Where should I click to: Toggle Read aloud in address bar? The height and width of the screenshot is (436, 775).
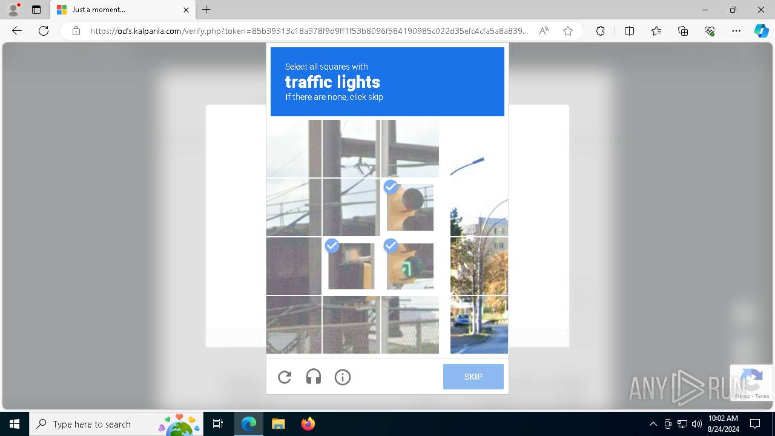(544, 31)
